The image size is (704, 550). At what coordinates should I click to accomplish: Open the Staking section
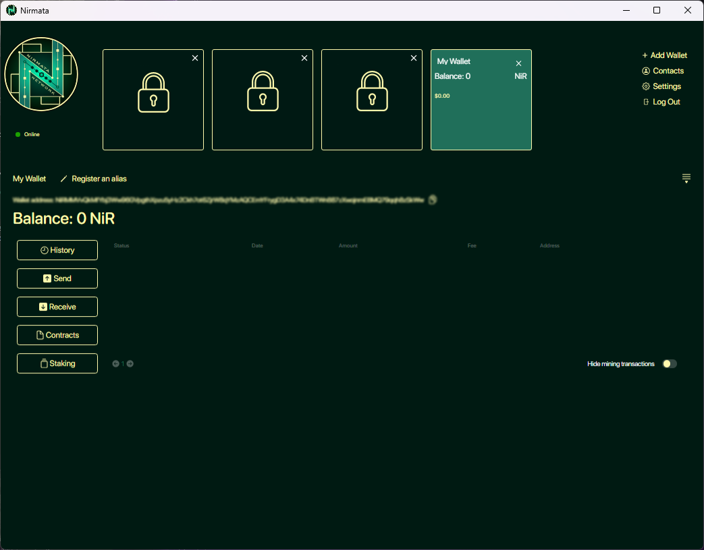(x=57, y=363)
